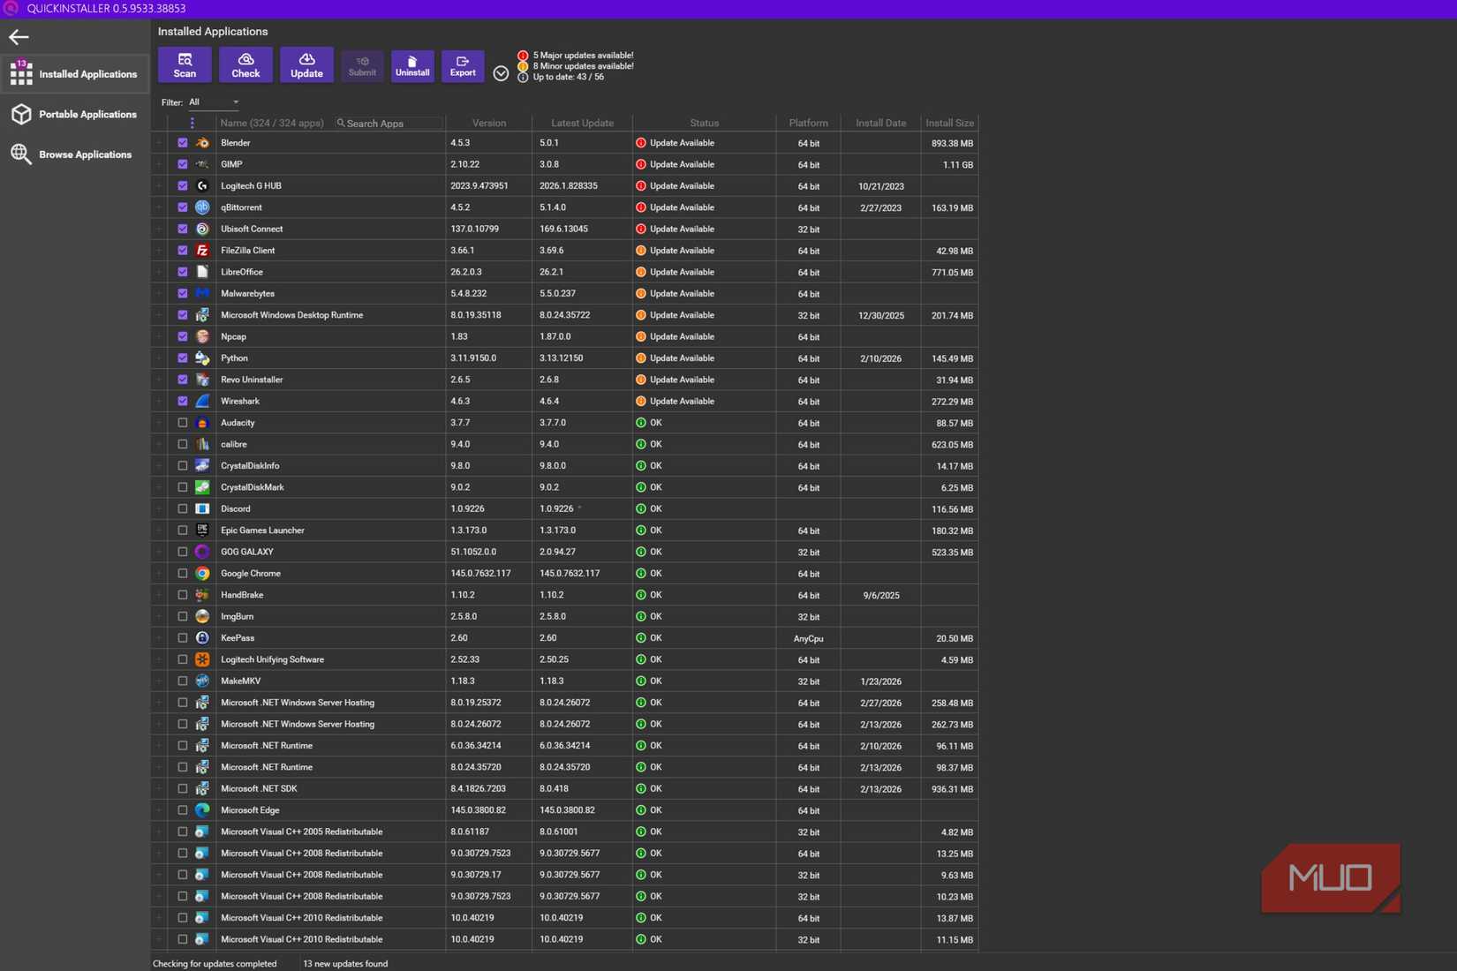Click the Google Chrome icon
Image resolution: width=1457 pixels, height=971 pixels.
coord(202,574)
